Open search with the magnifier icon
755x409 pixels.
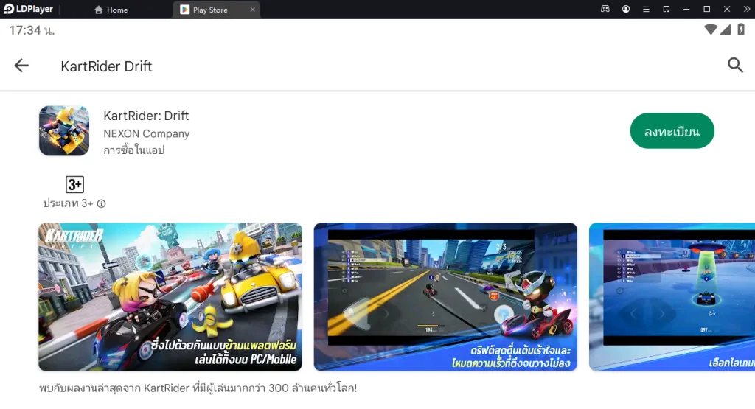(735, 65)
